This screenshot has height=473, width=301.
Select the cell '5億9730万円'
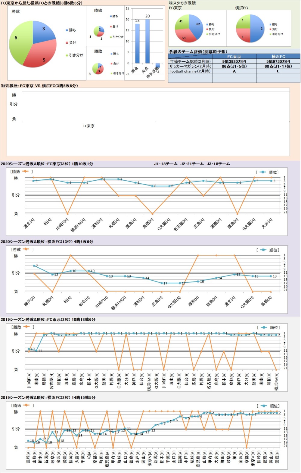[x=278, y=61]
